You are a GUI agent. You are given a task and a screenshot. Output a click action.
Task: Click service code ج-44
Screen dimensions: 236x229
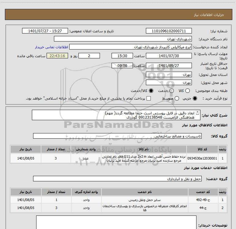pyautogui.click(x=203, y=208)
